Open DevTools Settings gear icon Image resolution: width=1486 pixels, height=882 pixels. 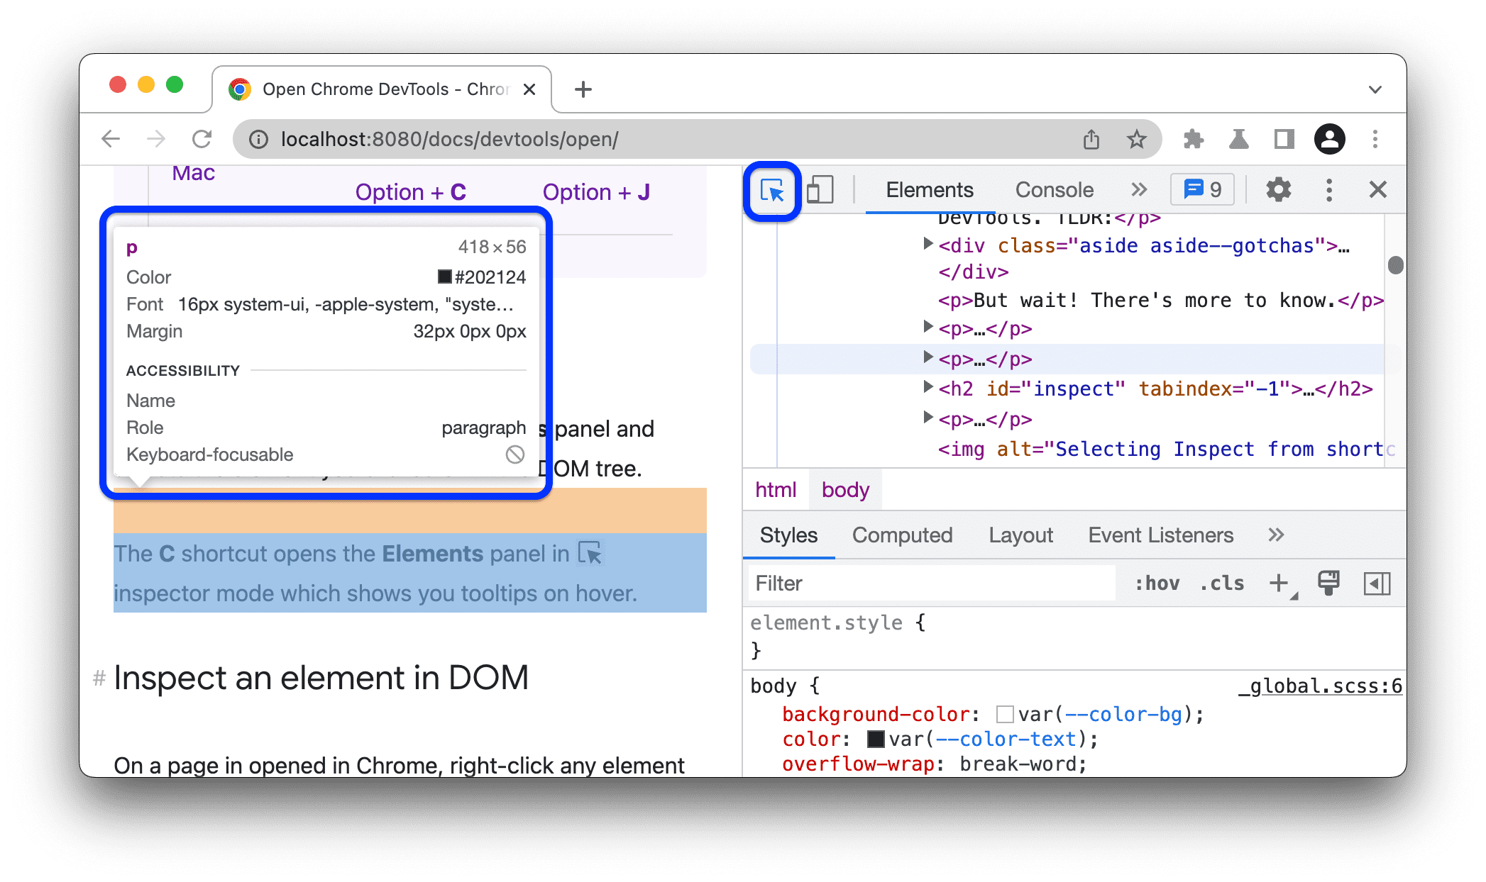click(x=1279, y=189)
